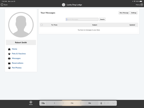This screenshot has height=108, width=144.
Task: Click the calendar icon for Reservations
Action: pos(9,63)
